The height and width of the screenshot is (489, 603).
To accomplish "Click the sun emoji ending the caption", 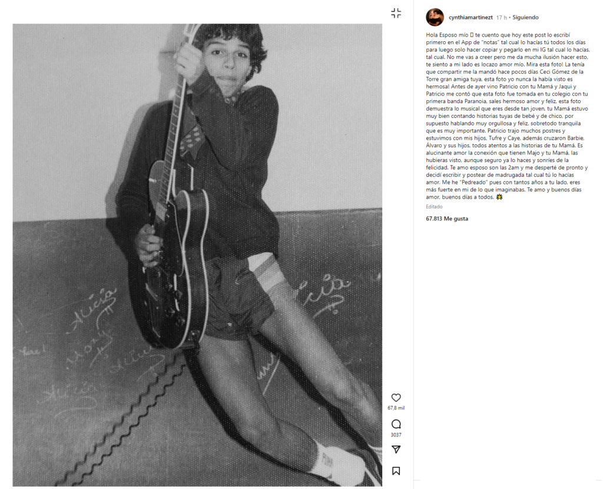I will click(499, 197).
